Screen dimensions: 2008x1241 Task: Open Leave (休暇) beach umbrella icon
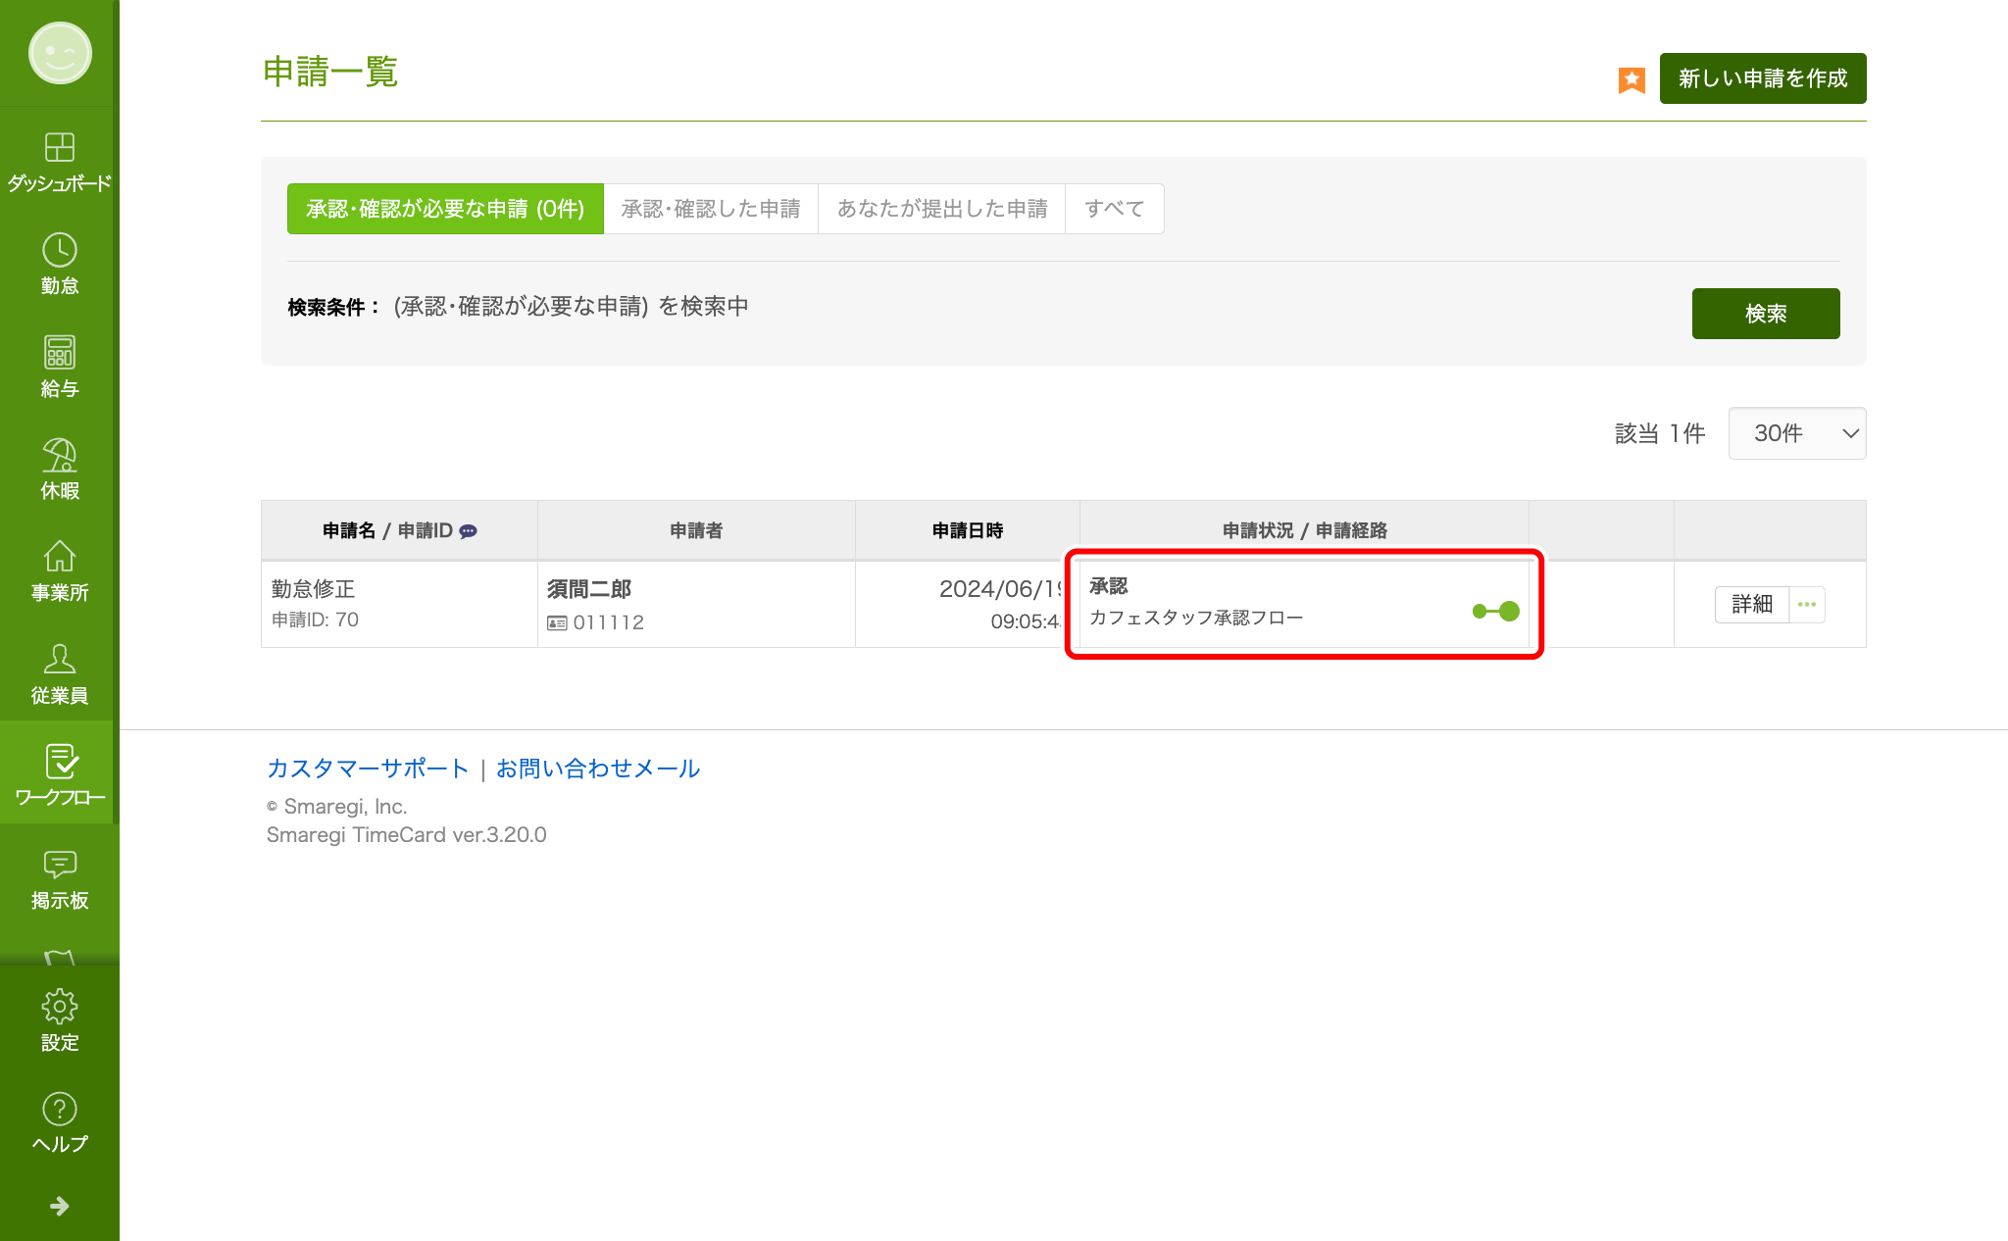tap(59, 456)
